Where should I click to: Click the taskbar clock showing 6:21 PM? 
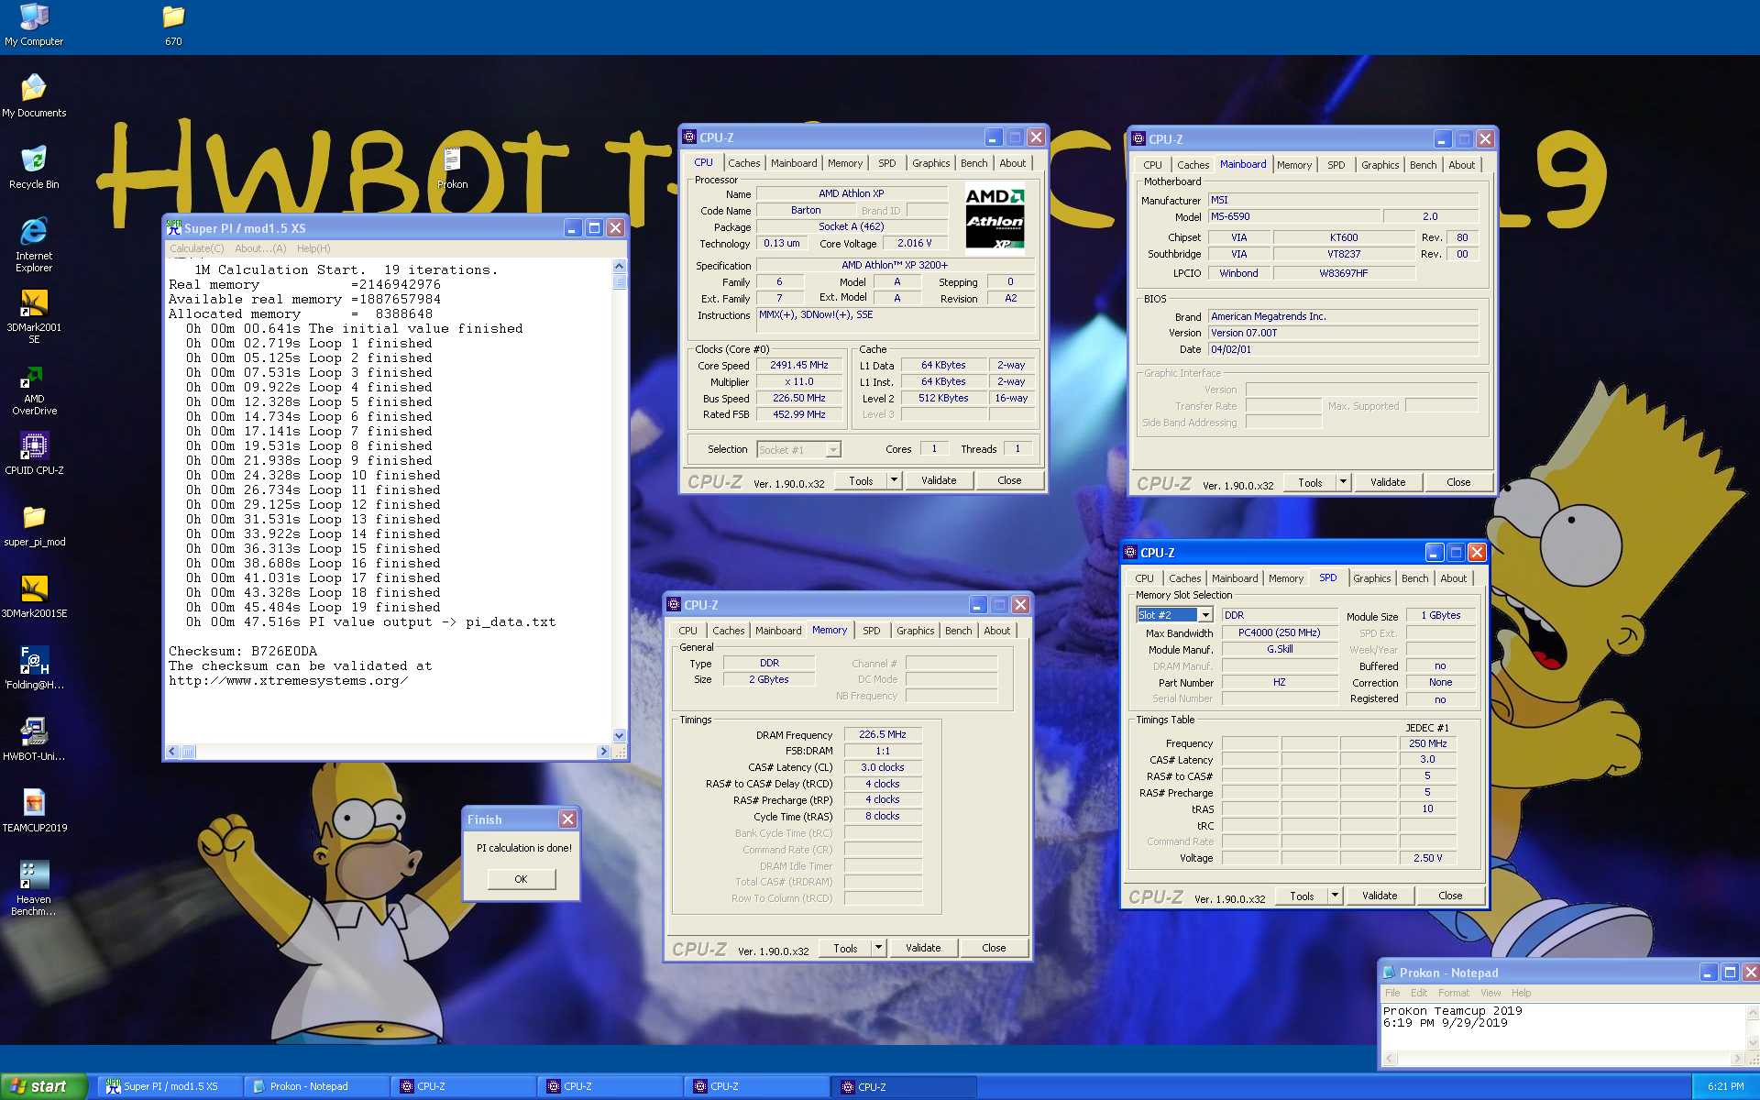click(1725, 1086)
